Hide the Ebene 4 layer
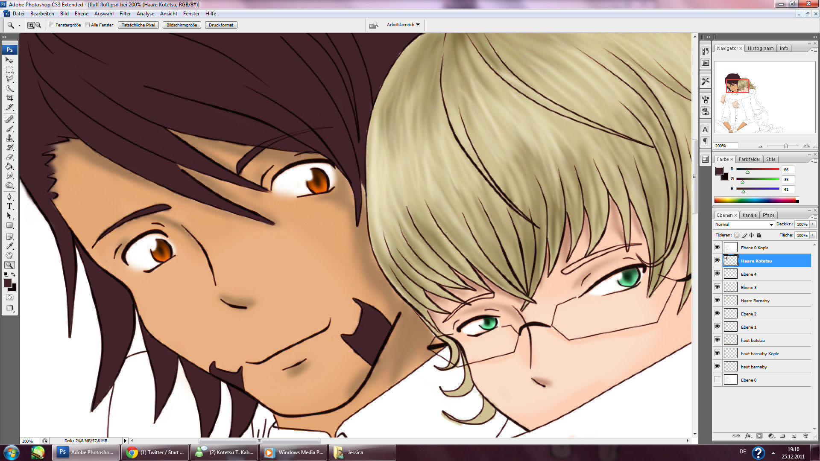This screenshot has width=820, height=461. point(717,274)
